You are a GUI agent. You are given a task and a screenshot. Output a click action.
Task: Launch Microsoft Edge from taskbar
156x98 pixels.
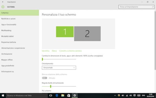pos(57,95)
